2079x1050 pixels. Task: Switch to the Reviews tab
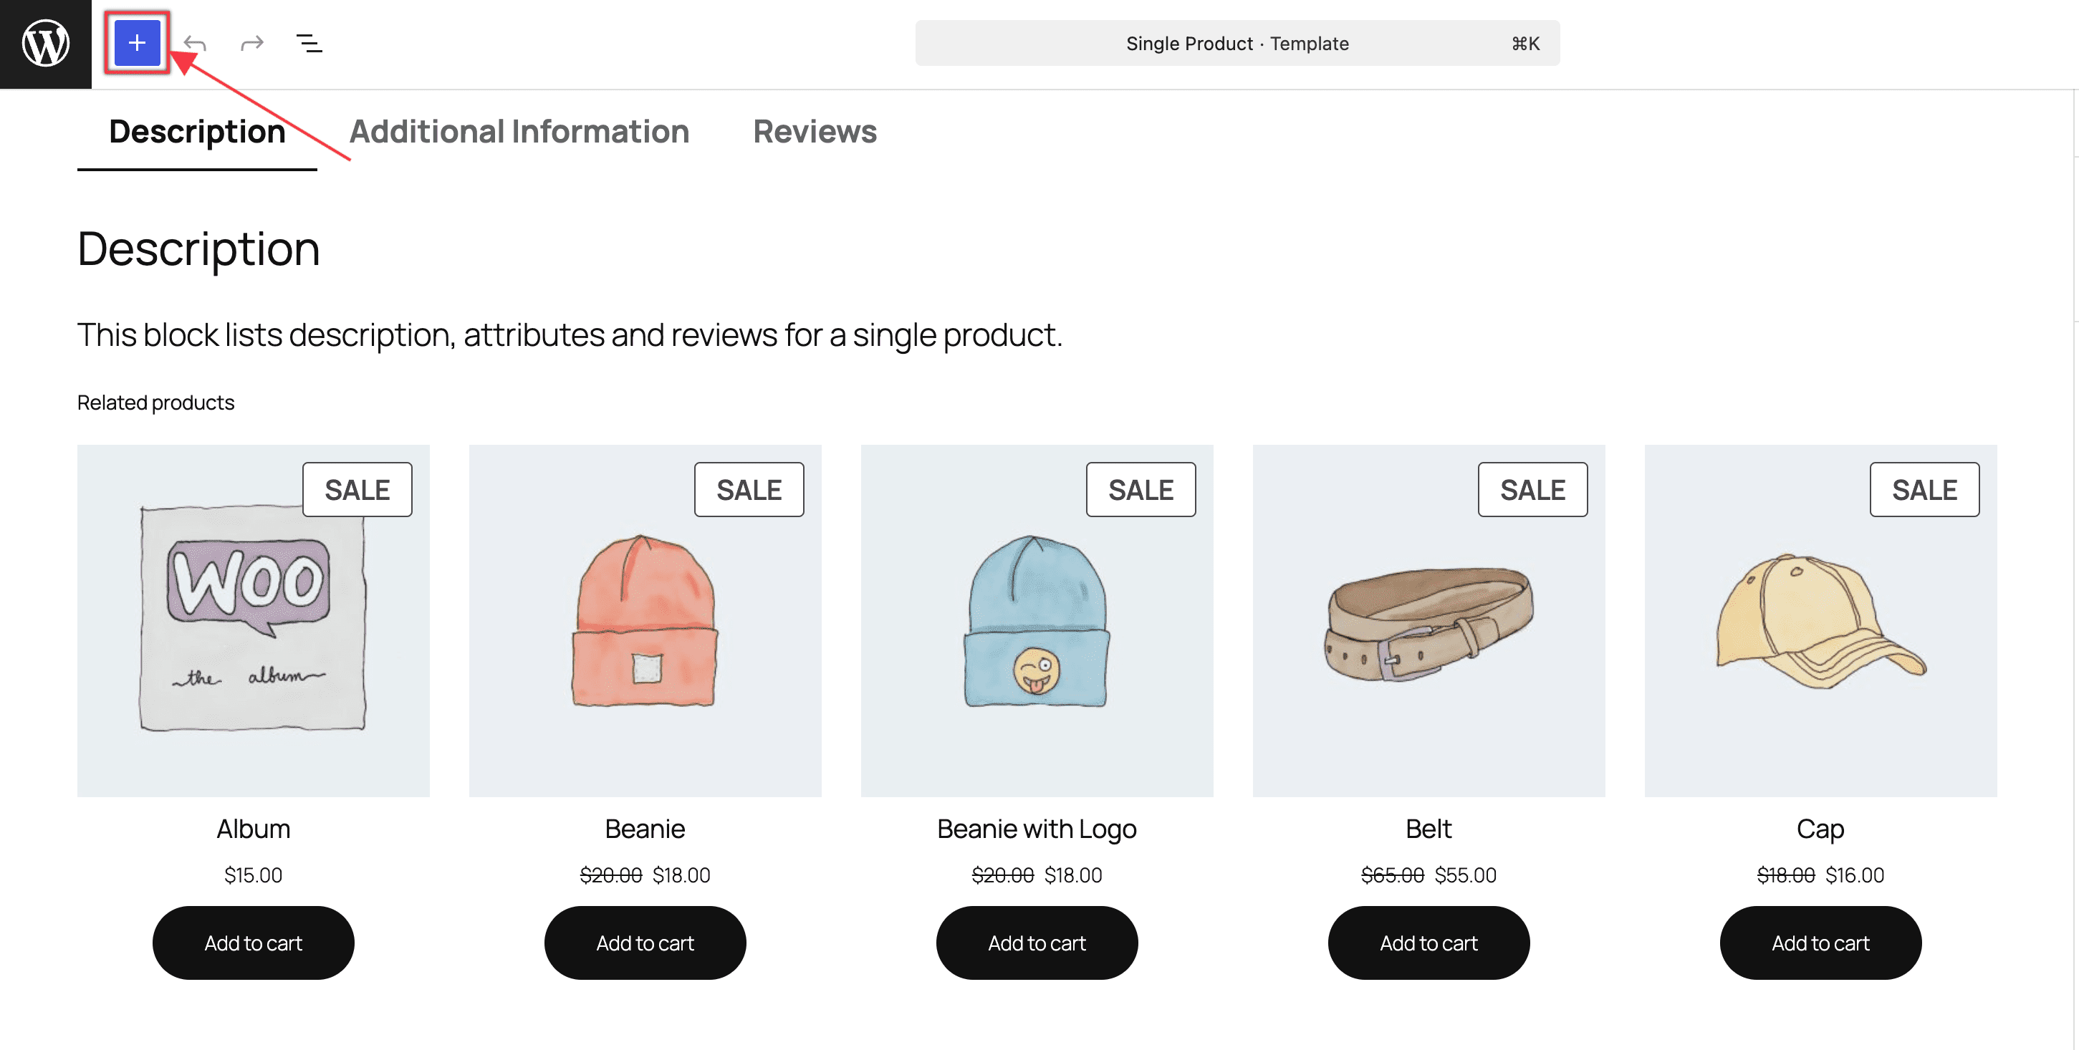tap(815, 132)
